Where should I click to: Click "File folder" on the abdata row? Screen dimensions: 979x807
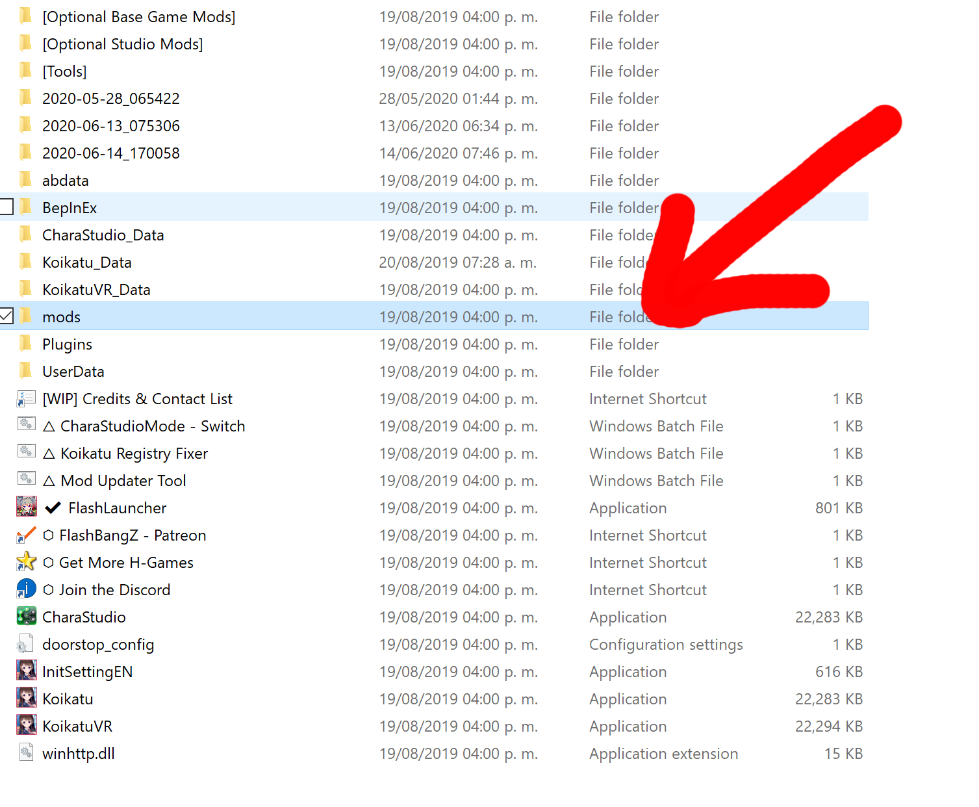(624, 181)
